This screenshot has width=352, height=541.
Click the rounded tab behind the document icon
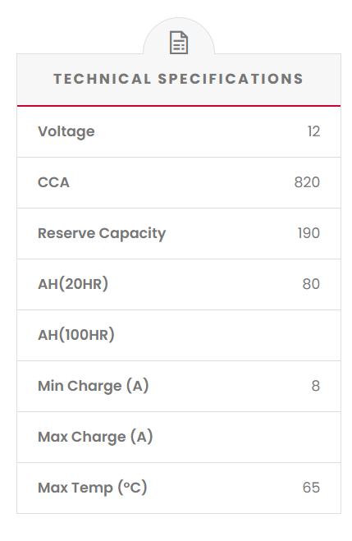pyautogui.click(x=179, y=36)
